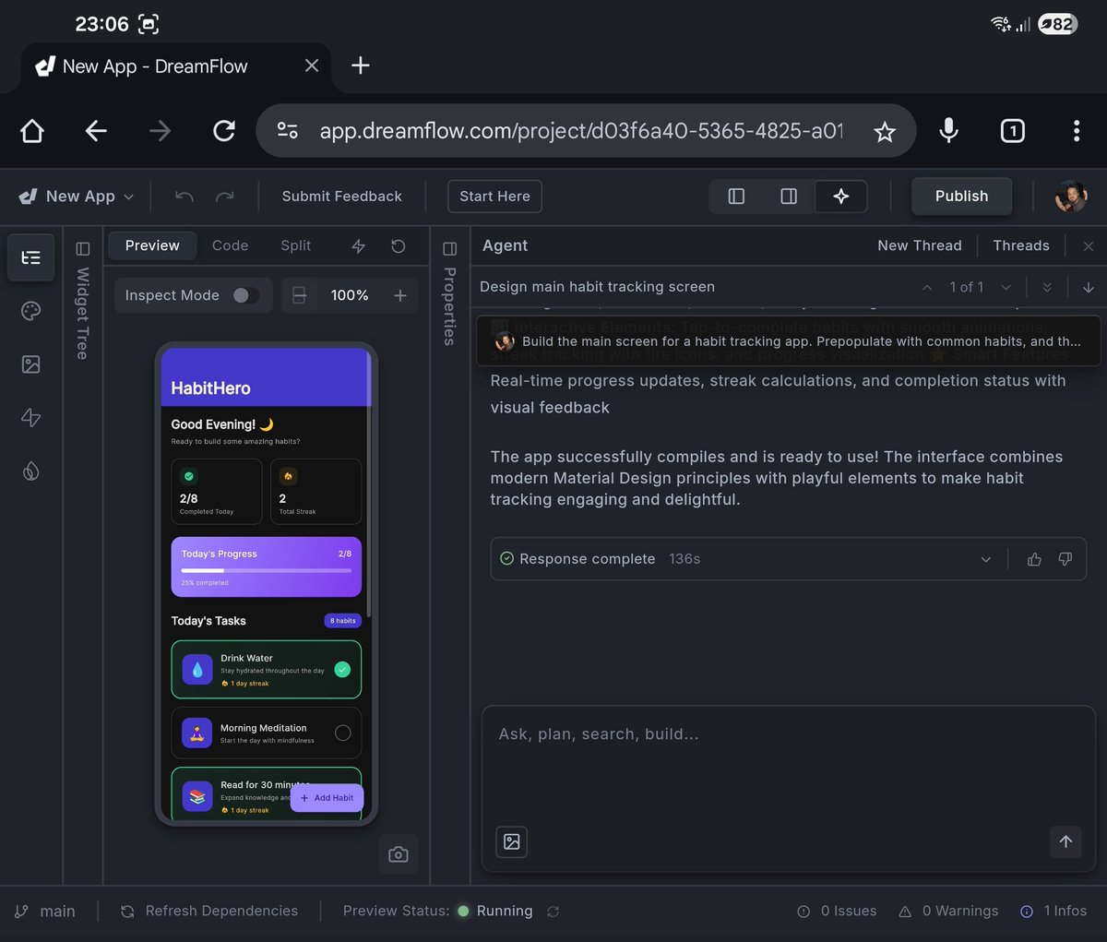1107x942 pixels.
Task: Select the lightning actions icon in the sidebar
Action: pyautogui.click(x=30, y=418)
